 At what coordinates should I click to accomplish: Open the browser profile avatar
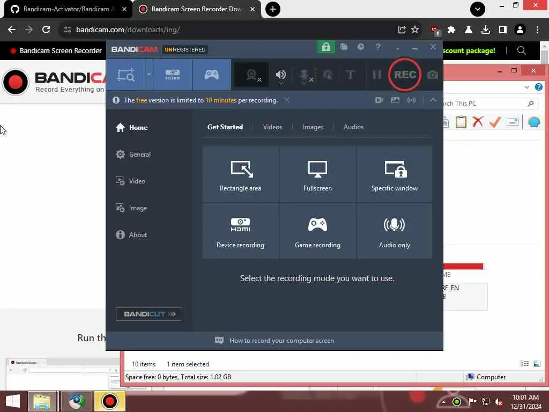(x=520, y=30)
